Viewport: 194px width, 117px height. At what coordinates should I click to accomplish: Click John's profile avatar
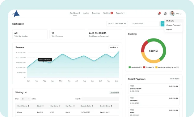[172, 14]
